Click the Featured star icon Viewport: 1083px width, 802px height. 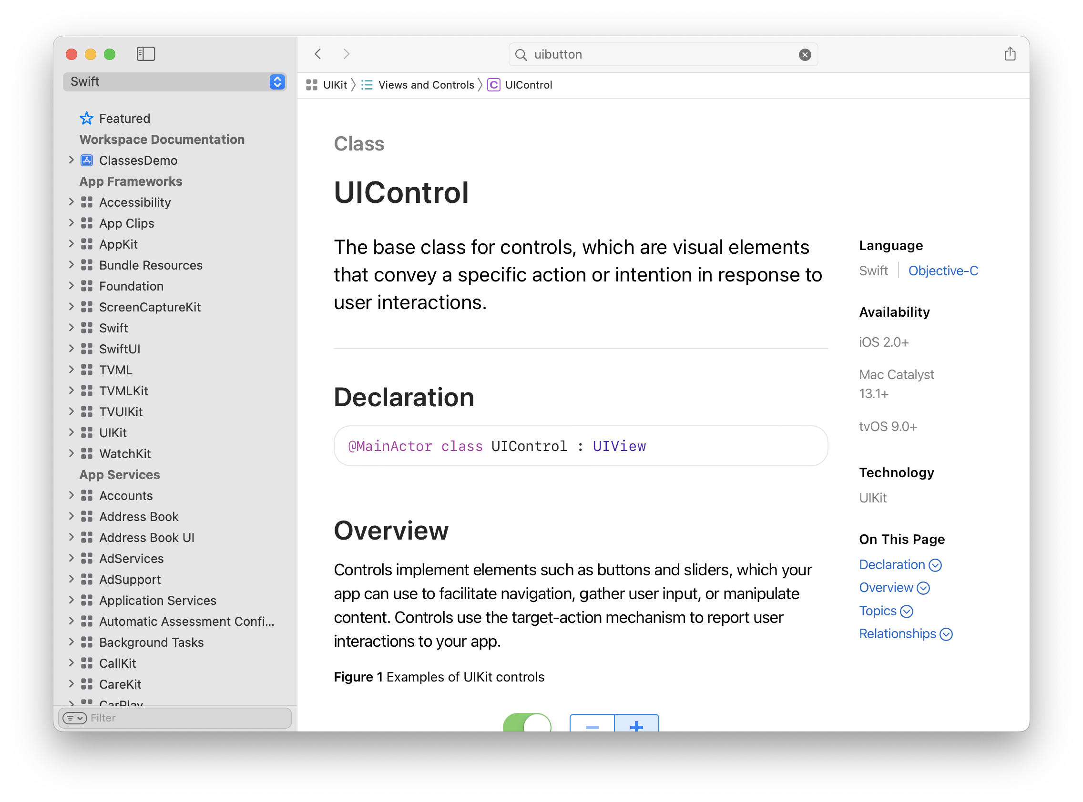tap(86, 119)
